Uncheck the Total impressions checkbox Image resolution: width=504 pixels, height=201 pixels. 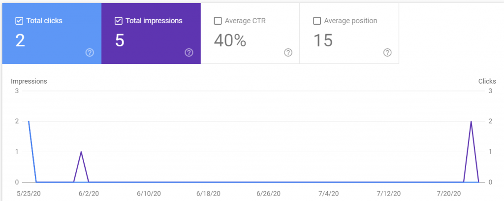coord(118,21)
